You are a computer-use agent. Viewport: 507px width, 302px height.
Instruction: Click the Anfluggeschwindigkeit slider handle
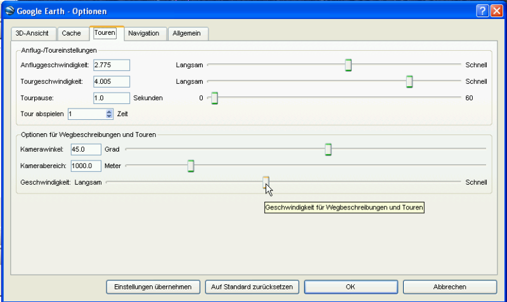(x=348, y=65)
